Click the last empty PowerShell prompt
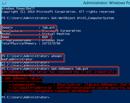This screenshot has height=103, width=130. [26, 97]
